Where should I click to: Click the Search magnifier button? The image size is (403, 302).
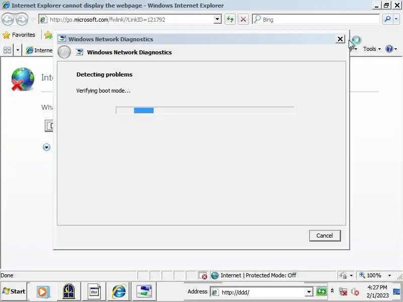point(388,19)
